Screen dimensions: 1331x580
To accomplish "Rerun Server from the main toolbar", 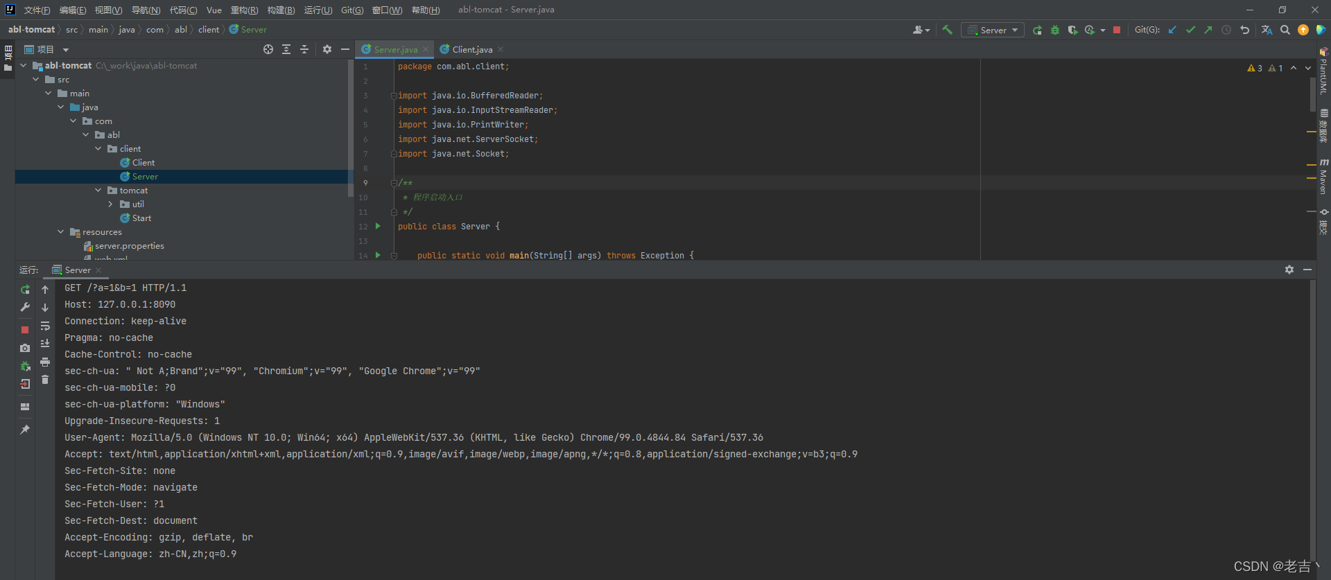I will pyautogui.click(x=1037, y=30).
